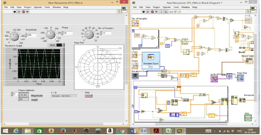Image resolution: width=261 pixels, height=135 pixels.
Task: Open View menu in Block Diagram window
Action: [x=148, y=7]
